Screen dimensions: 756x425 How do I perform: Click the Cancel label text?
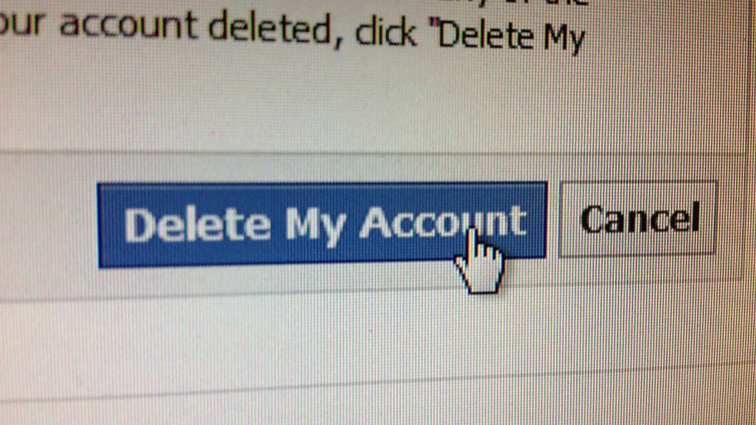click(641, 218)
